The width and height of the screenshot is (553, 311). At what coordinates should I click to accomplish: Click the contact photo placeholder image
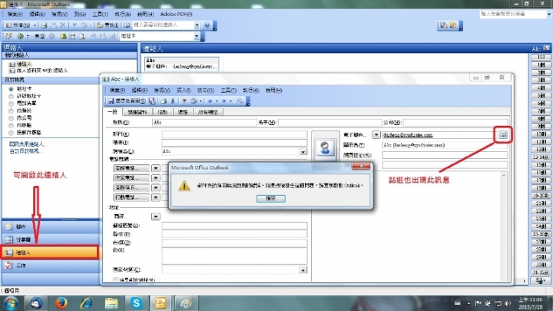tap(325, 147)
